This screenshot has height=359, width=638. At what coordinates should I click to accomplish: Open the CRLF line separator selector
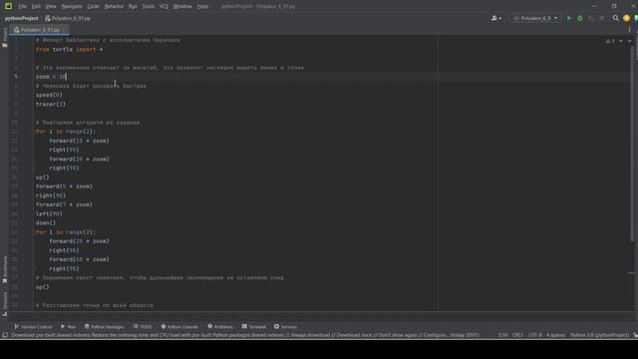pos(517,335)
